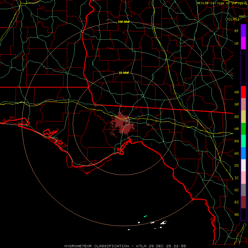Click the "[CLAS]" product label
This screenshot has height=248, width=248.
[233, 19]
